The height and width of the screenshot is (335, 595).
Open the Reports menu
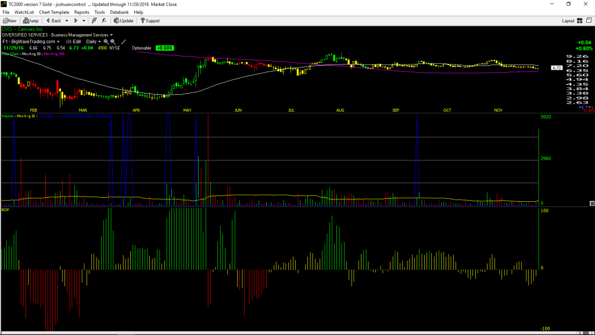point(81,12)
